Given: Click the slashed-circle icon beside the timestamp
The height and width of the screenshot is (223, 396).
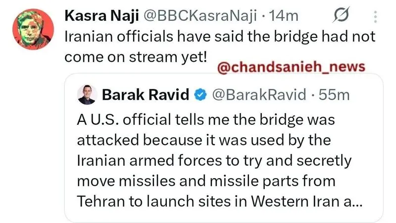Looking at the screenshot, I should click(x=342, y=16).
